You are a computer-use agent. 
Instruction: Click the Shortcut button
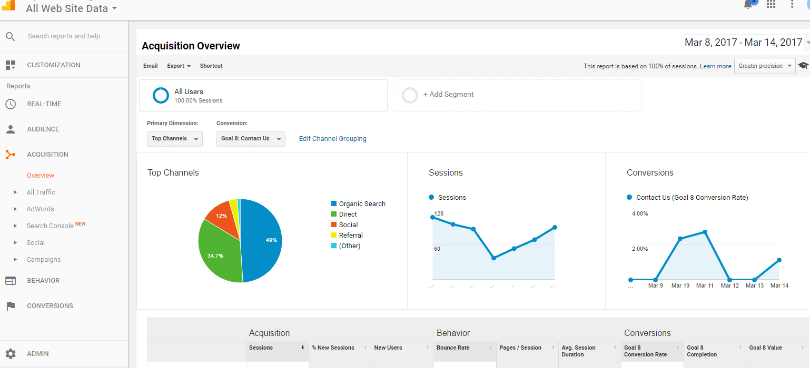211,66
